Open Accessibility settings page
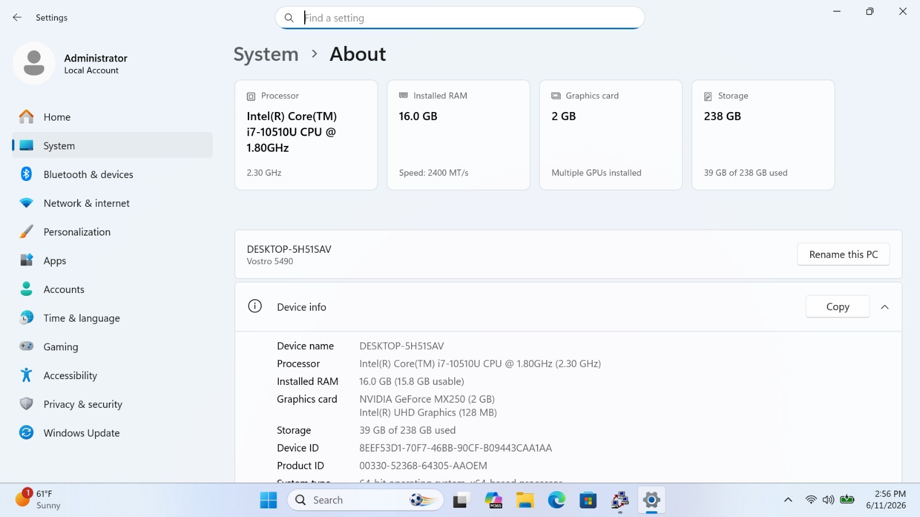920x517 pixels. click(112, 375)
